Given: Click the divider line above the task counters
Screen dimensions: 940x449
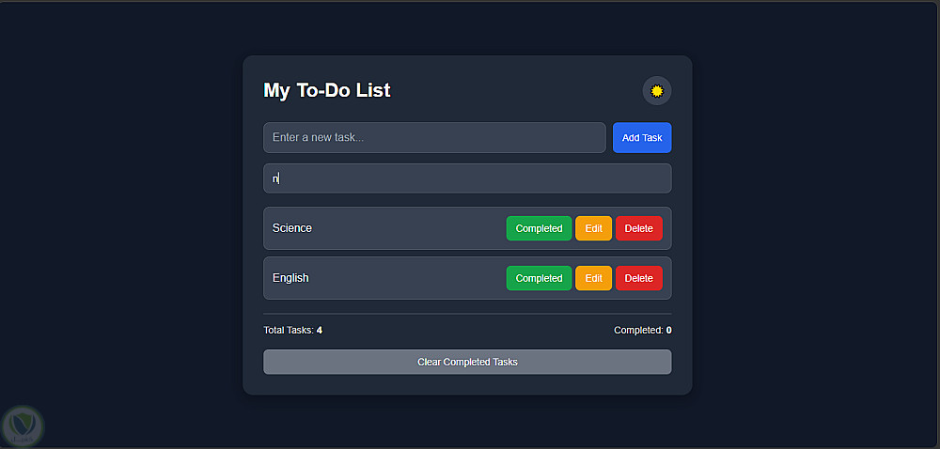Looking at the screenshot, I should 467,313.
